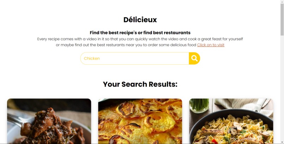Open the golden potato gratin recipe card
The image size is (284, 144).
[140, 121]
